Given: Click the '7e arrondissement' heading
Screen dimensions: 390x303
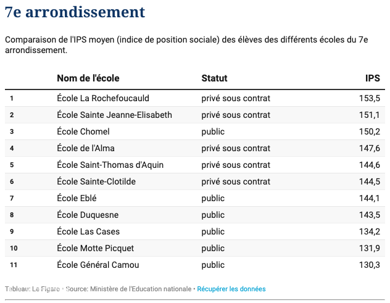Looking at the screenshot, I should point(75,12).
